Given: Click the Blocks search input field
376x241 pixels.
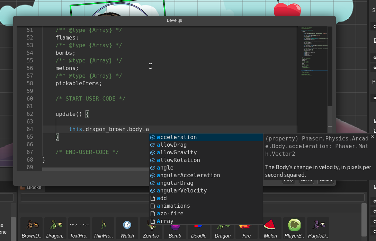Looking at the screenshot, I should (x=192, y=198).
